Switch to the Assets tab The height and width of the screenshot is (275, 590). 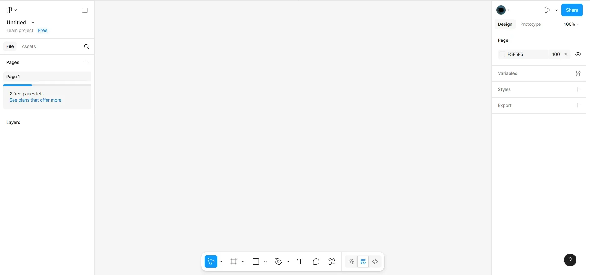[x=29, y=46]
